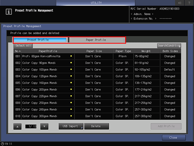The height and width of the screenshot is (146, 194).
Task: Sort list by No column arrow
Action: point(20,51)
